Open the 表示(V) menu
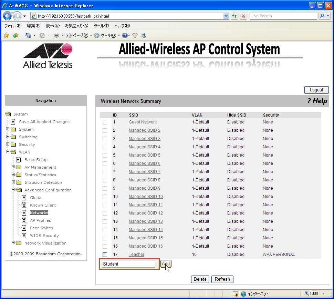 (53, 26)
